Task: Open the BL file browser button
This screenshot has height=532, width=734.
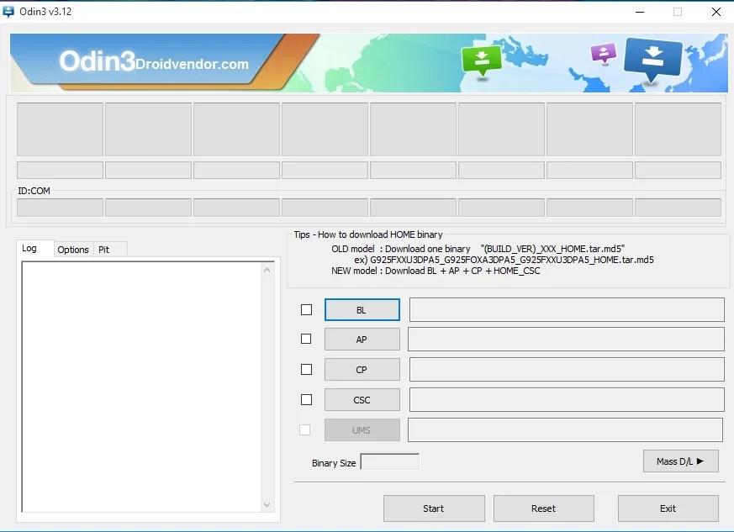Action: [362, 310]
